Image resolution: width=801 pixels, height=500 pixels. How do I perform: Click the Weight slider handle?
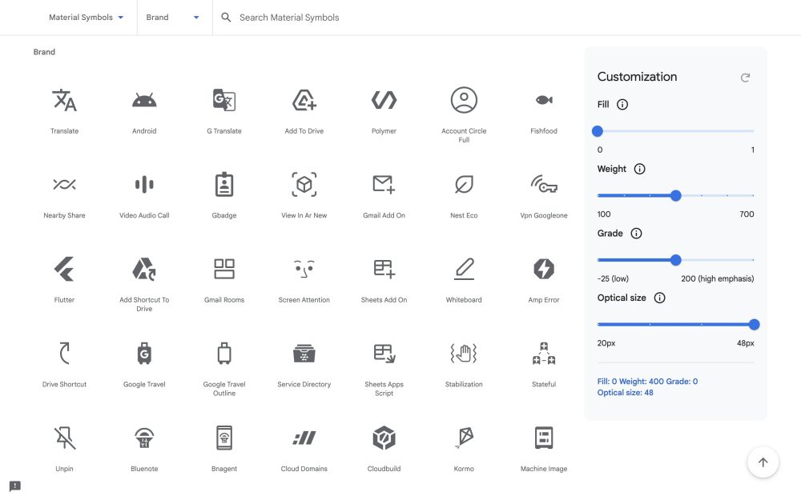(x=675, y=195)
